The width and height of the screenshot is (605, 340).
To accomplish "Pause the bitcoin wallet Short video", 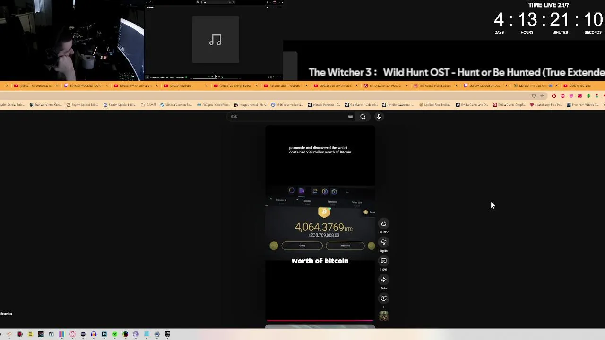I will 320,223.
